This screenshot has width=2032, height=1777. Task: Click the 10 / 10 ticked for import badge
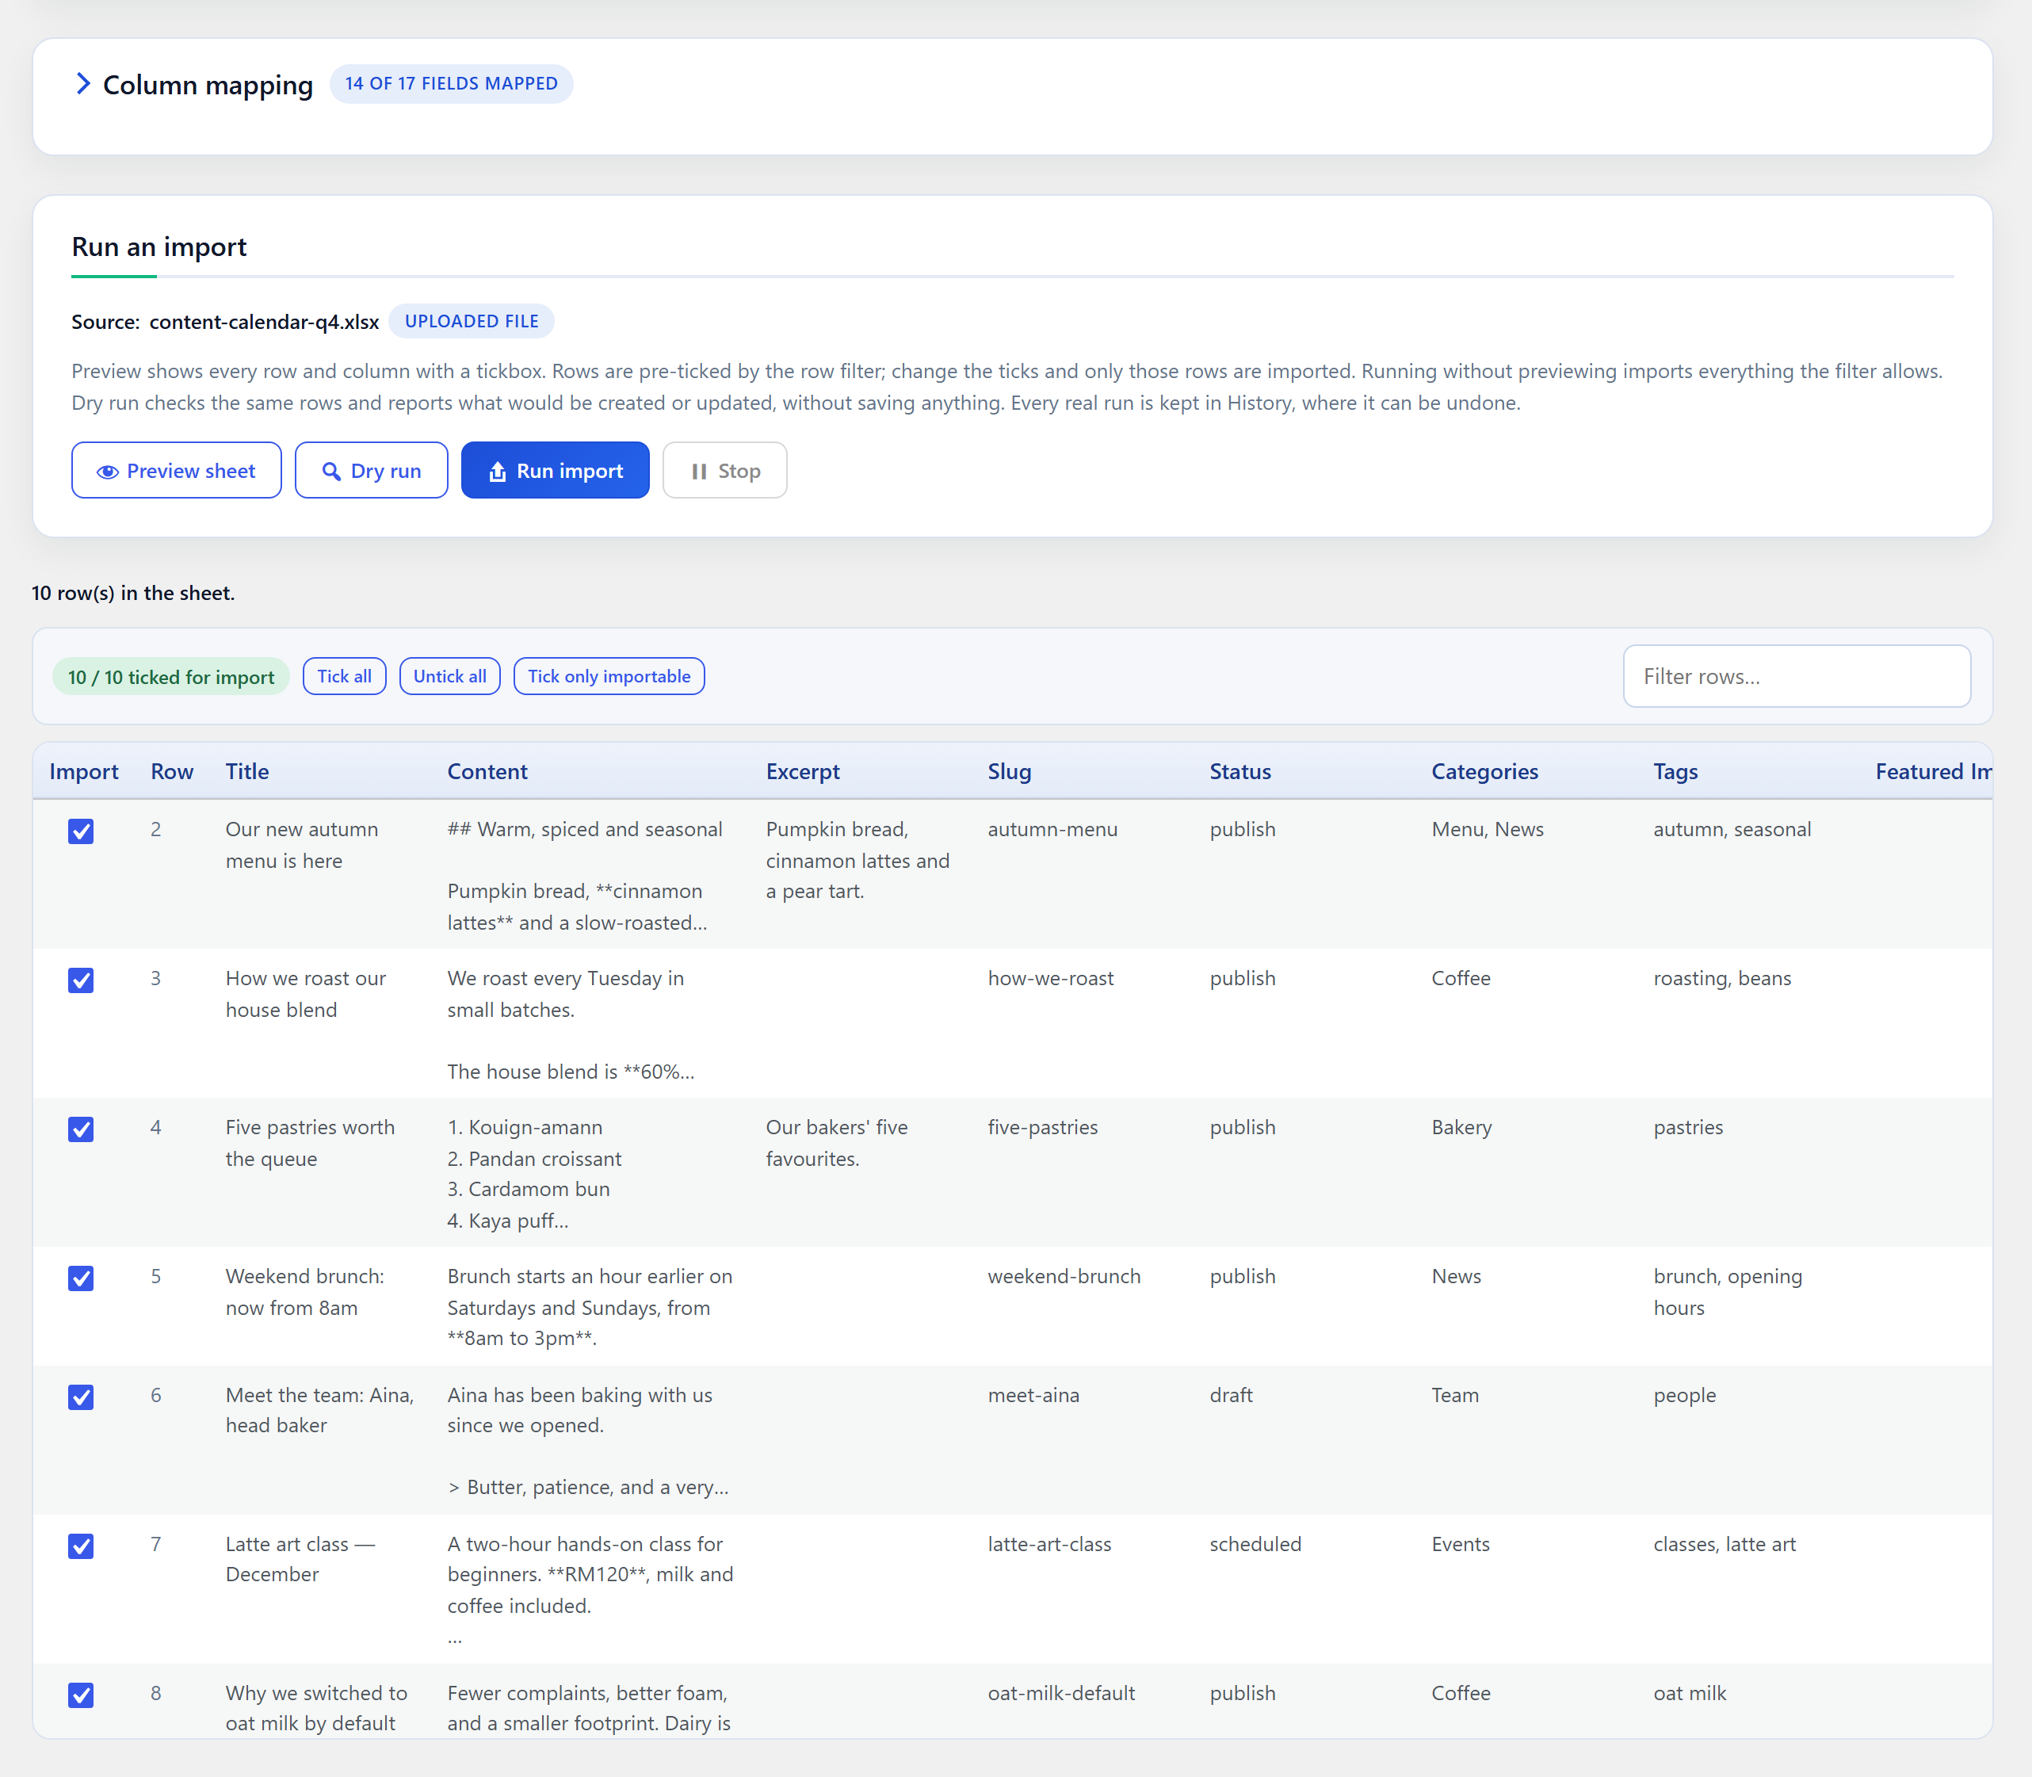click(170, 676)
